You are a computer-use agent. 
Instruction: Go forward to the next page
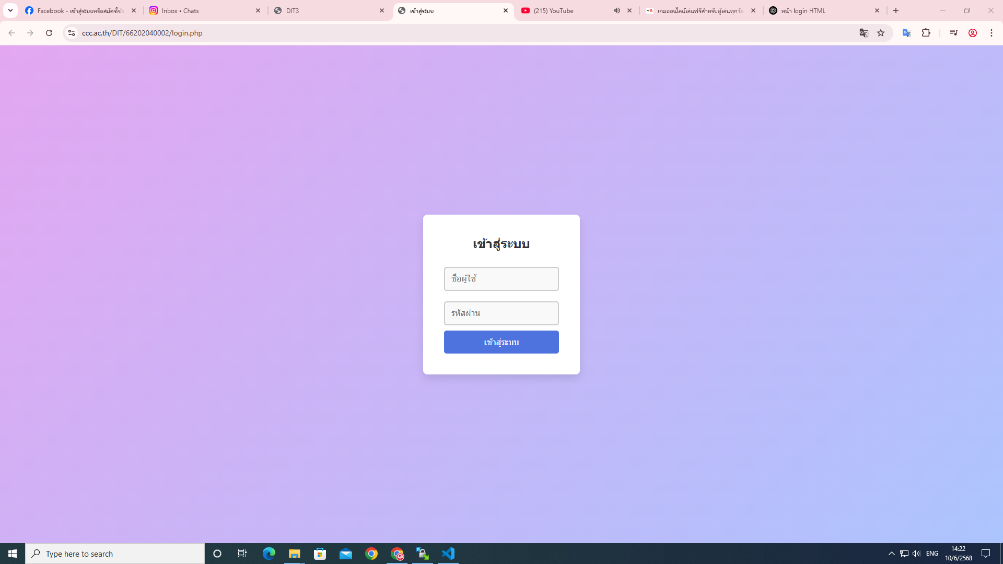coord(30,33)
